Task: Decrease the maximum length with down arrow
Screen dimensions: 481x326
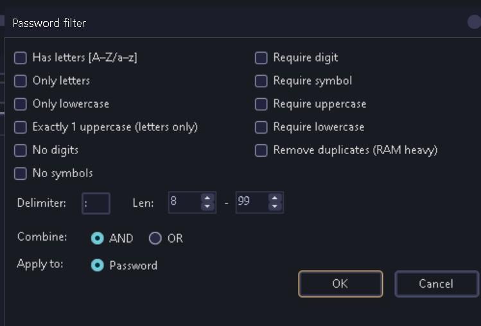Action: pos(275,207)
